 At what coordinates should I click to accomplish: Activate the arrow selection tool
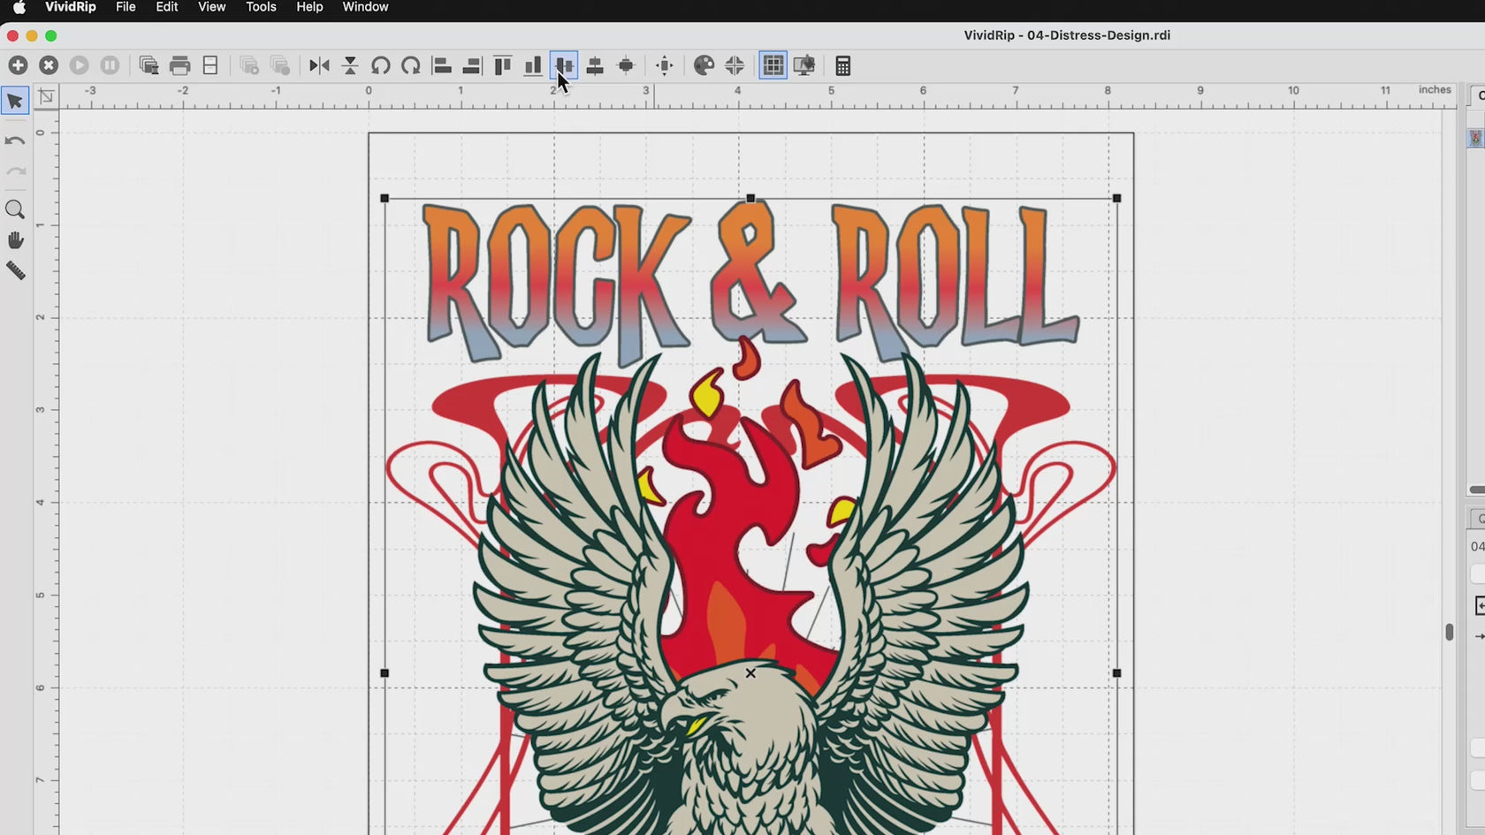15,101
